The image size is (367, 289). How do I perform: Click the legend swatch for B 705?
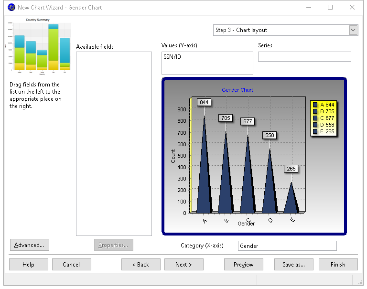tap(315, 111)
